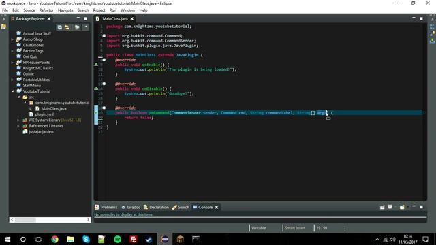Close the Console view tab

(217, 207)
